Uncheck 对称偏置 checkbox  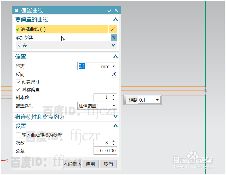click(18, 89)
